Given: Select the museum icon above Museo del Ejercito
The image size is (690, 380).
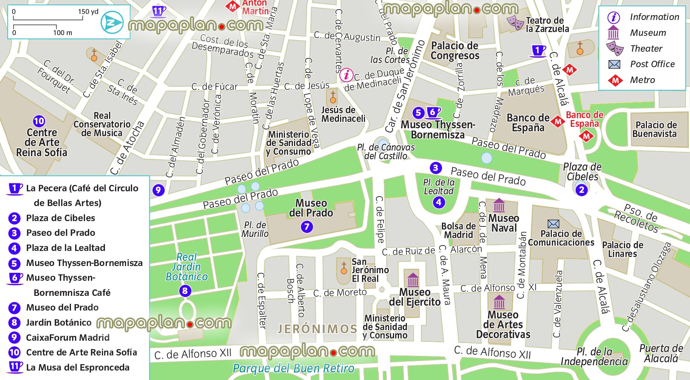Looking at the screenshot, I should point(413,280).
